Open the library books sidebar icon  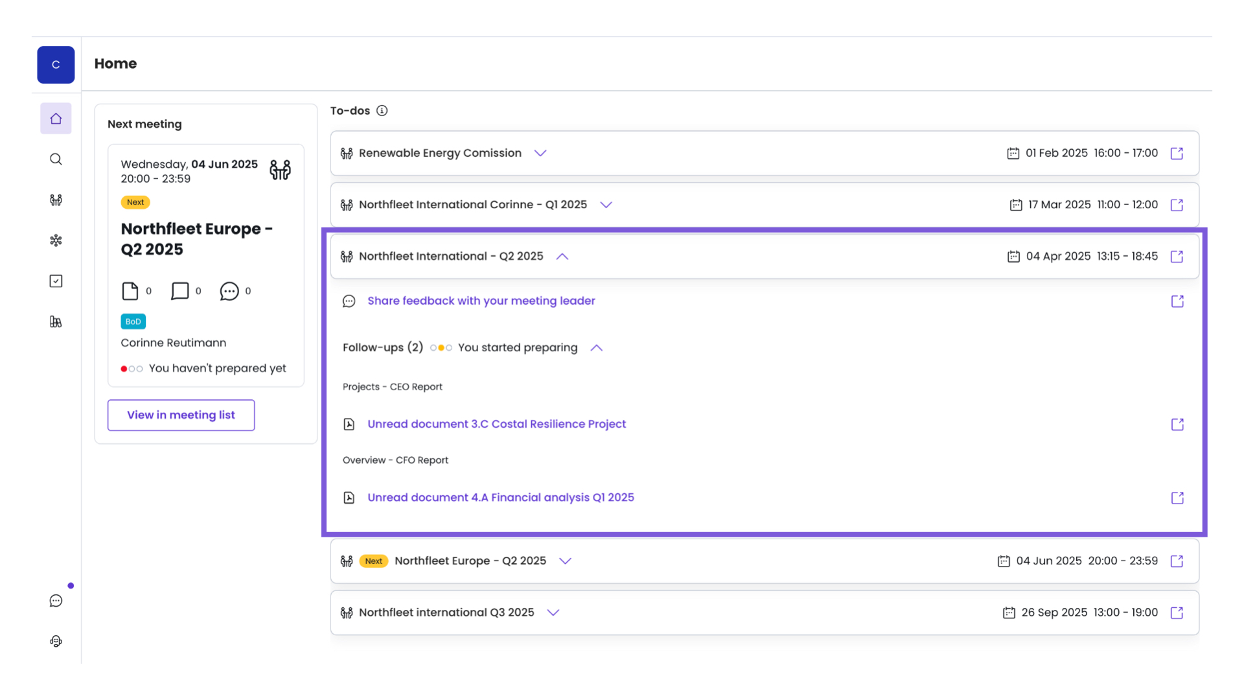coord(56,321)
